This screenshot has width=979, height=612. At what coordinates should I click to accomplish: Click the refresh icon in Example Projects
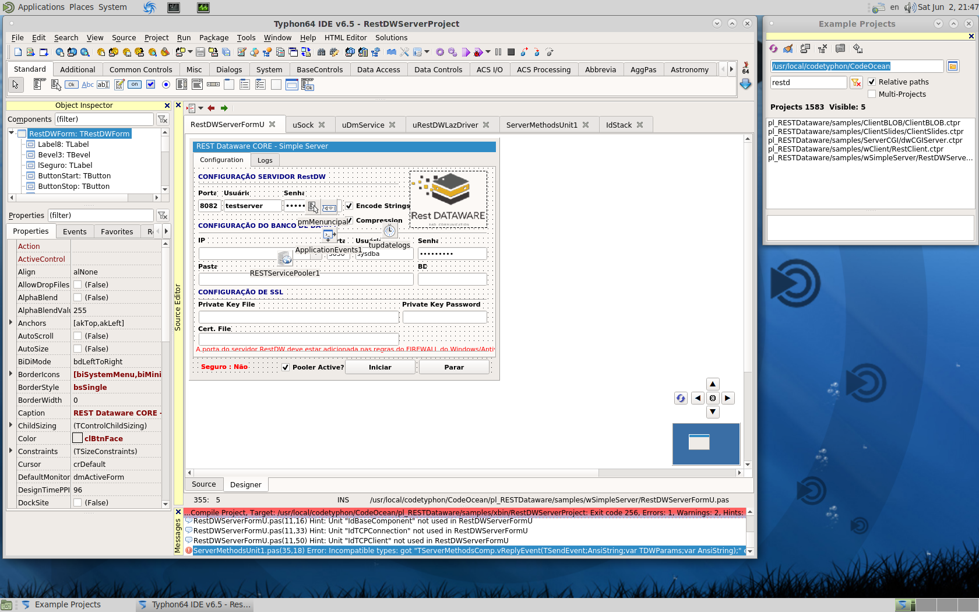[x=773, y=48]
